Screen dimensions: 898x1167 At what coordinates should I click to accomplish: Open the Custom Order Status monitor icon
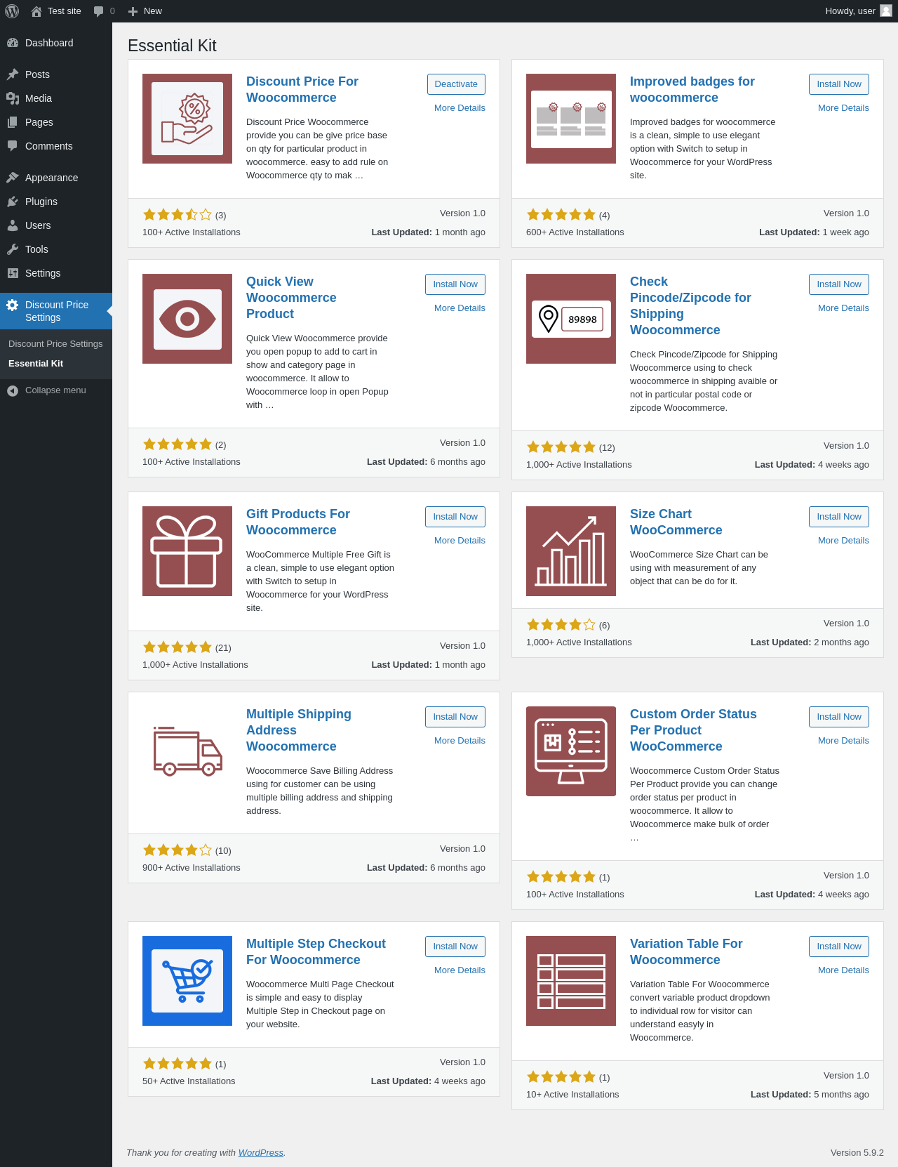point(571,751)
